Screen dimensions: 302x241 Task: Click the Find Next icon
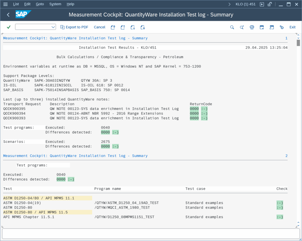[x=242, y=27]
